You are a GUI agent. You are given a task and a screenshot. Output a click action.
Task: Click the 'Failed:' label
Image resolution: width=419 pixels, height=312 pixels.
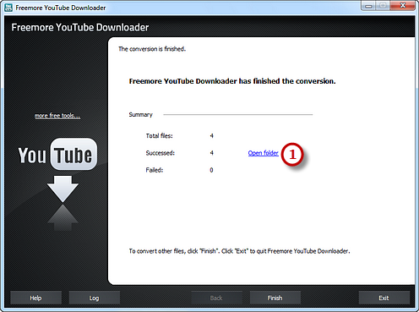(x=155, y=170)
